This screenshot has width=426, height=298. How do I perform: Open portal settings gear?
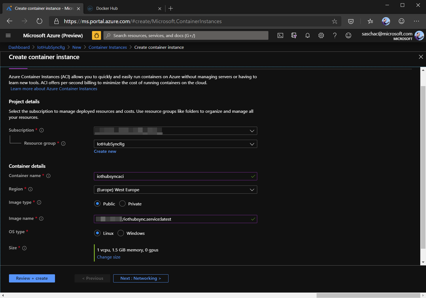pos(321,35)
